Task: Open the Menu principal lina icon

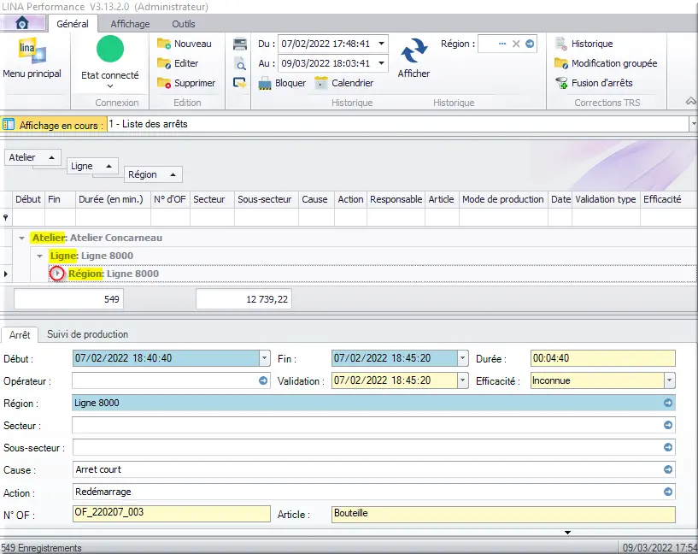Action: 32,51
